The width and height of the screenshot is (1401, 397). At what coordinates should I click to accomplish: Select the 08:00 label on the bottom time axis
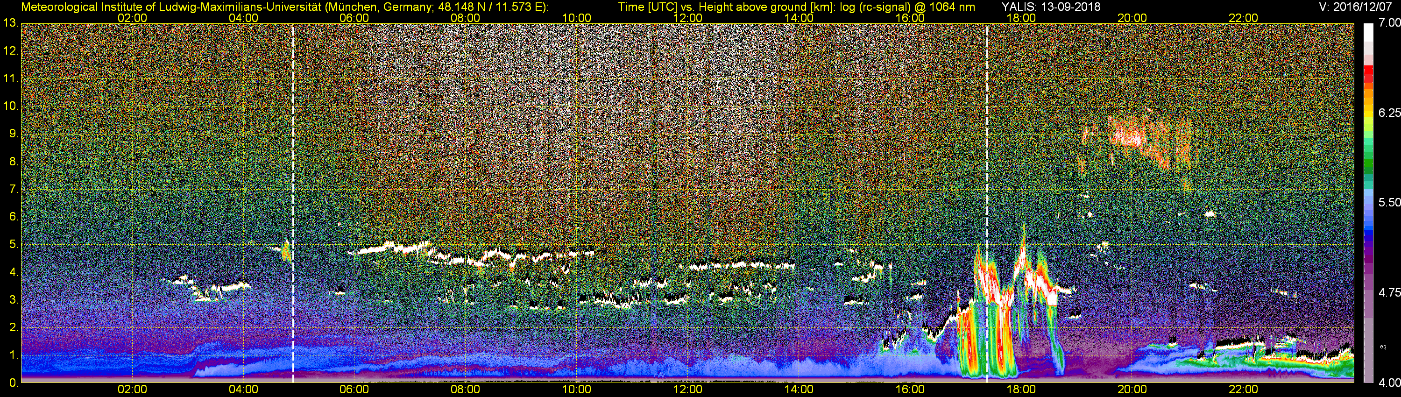[x=466, y=390]
